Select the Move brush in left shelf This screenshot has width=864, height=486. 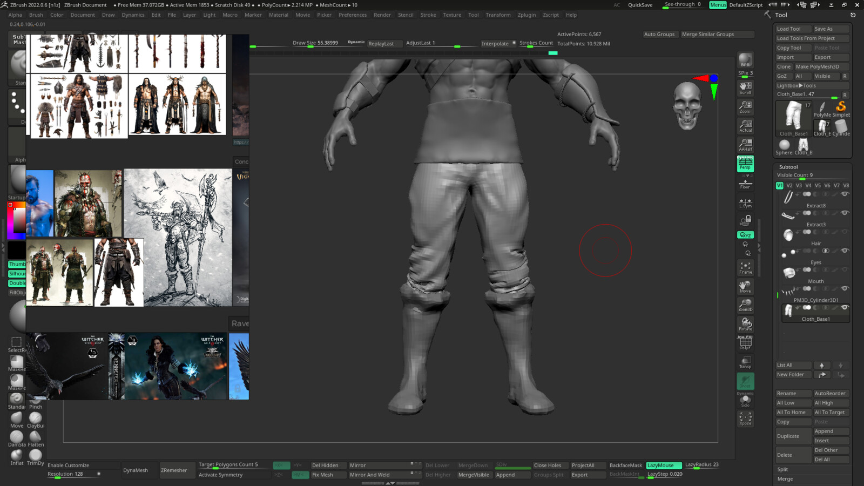[17, 420]
